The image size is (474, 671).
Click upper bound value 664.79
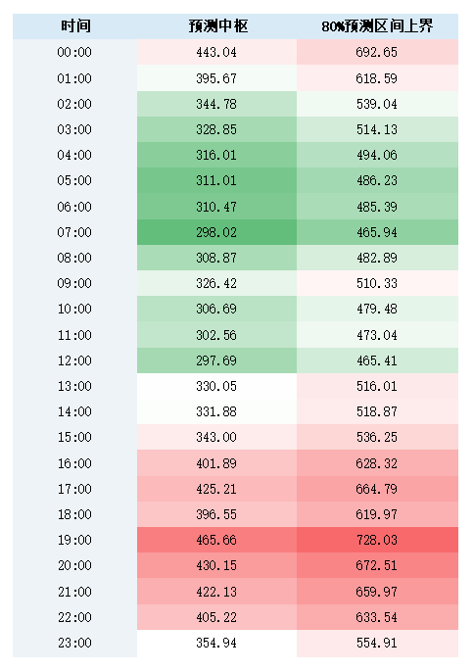377,489
